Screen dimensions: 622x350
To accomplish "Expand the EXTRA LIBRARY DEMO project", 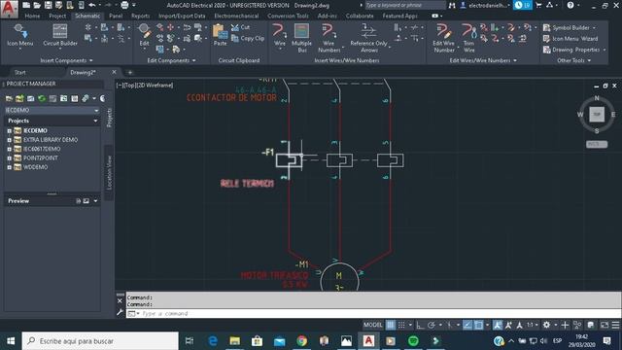I will (x=9, y=140).
